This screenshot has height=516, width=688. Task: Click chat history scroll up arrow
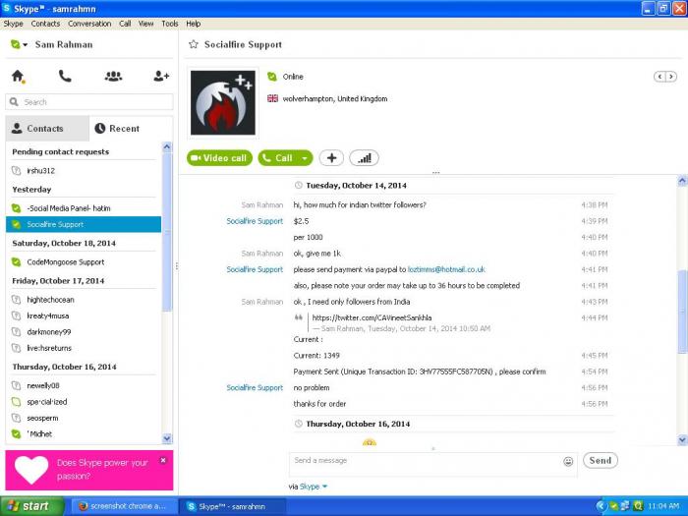coord(682,180)
